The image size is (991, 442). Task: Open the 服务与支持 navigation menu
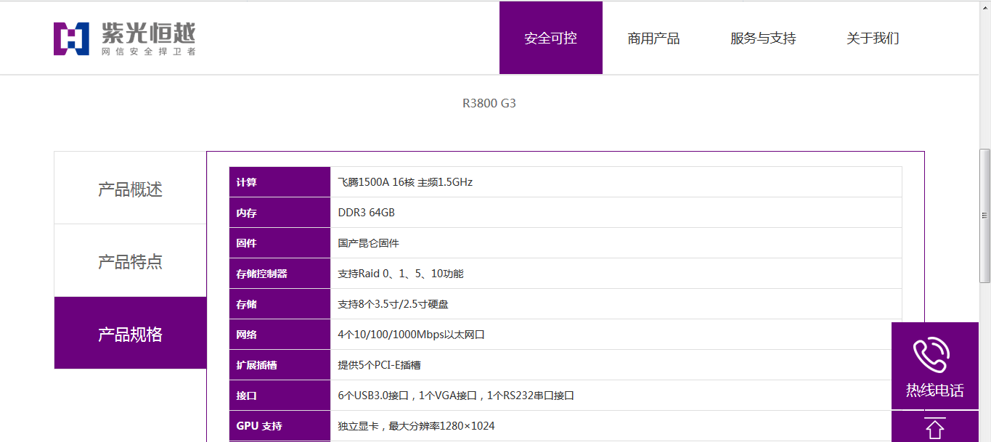[x=763, y=38]
